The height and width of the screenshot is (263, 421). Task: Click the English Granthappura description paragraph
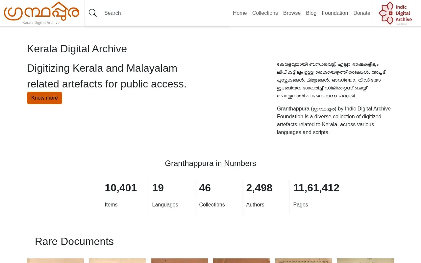[x=334, y=120]
